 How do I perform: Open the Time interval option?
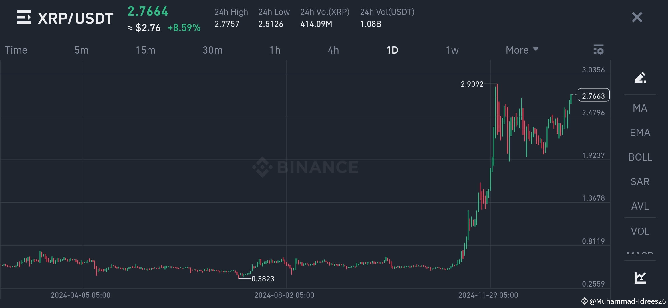[16, 50]
